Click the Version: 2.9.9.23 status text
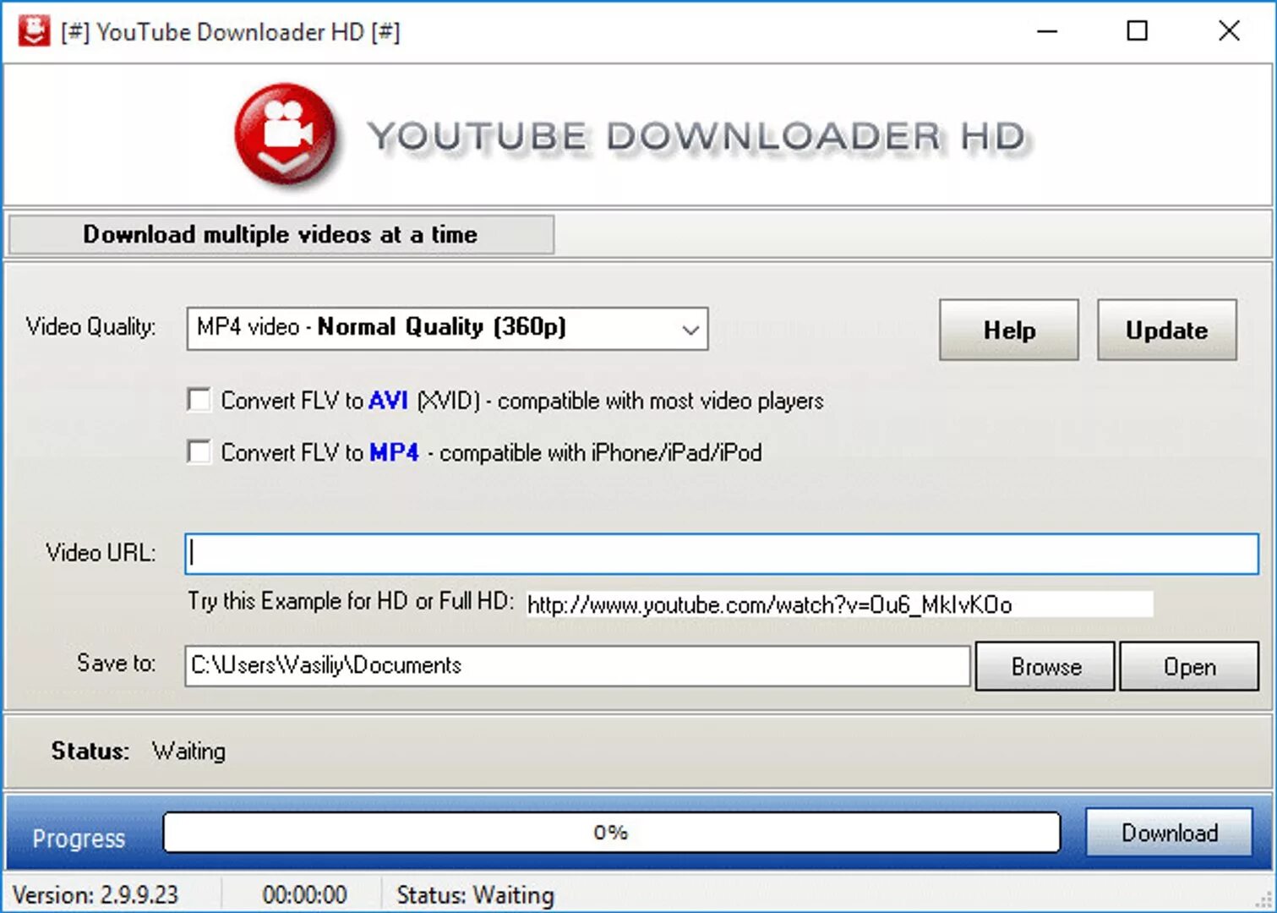 click(x=96, y=894)
